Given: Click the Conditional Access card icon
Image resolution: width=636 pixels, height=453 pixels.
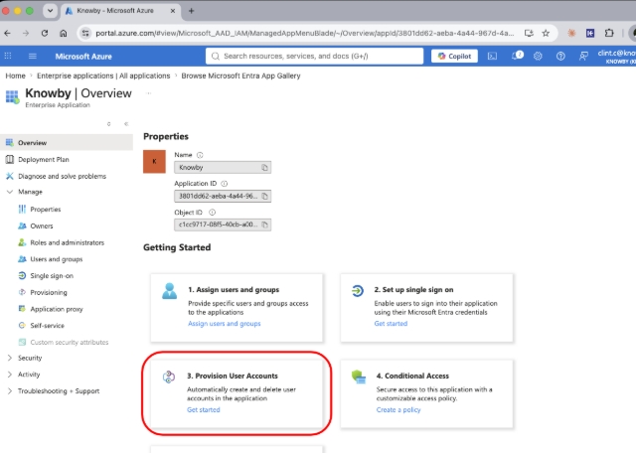Looking at the screenshot, I should pos(359,377).
